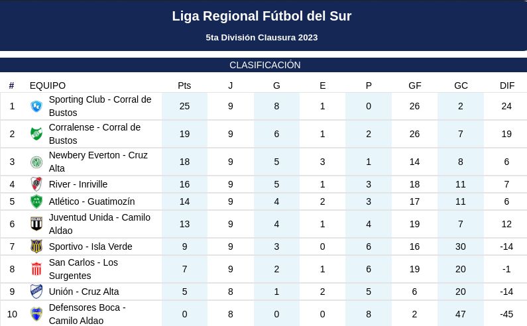The width and height of the screenshot is (527, 326).
Task: Open the Sporting Club - Corral de Bustos team
Action: pyautogui.click(x=100, y=106)
